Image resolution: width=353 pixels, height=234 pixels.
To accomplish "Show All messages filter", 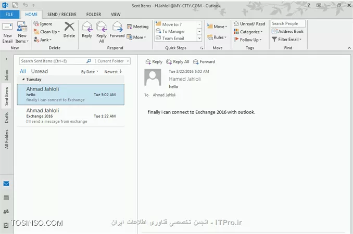I will (23, 71).
